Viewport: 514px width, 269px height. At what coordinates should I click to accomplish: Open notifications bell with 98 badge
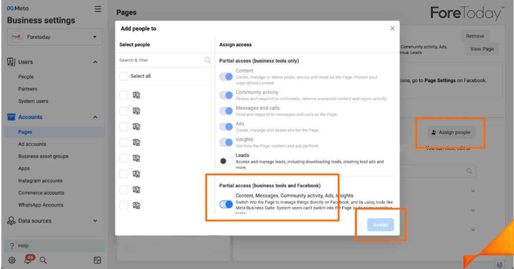click(x=28, y=260)
